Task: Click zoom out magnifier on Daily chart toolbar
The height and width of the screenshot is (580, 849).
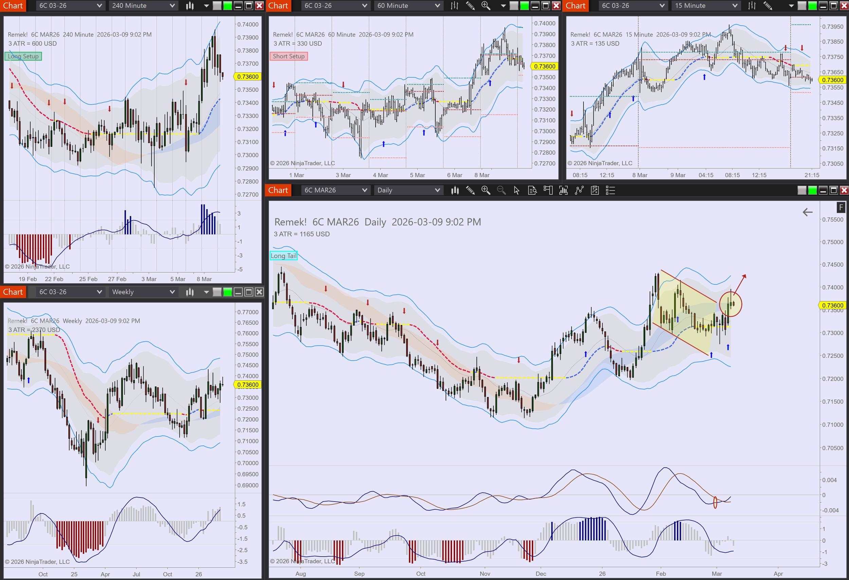Action: tap(501, 190)
